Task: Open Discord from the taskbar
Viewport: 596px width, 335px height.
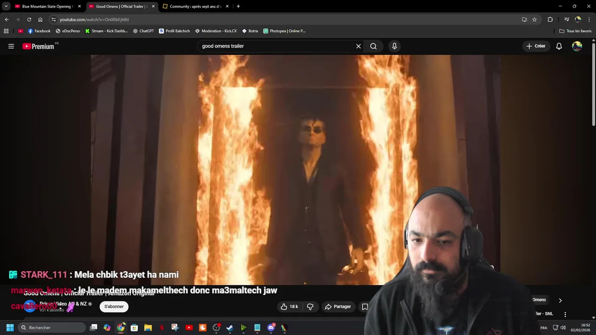Action: coord(271,328)
